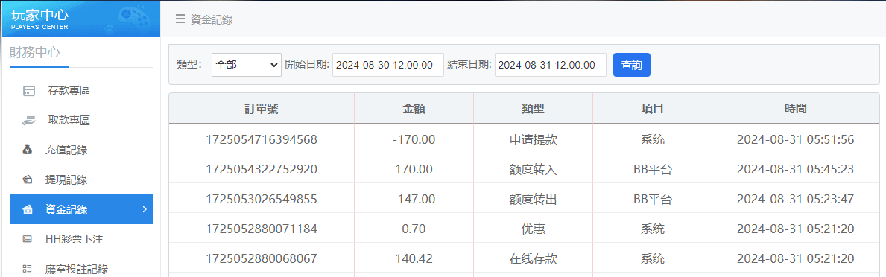886x277 pixels.
Task: Click the 廳室投註記錄 icon
Action: click(x=27, y=269)
